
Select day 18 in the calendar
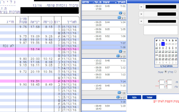pos(176,55)
